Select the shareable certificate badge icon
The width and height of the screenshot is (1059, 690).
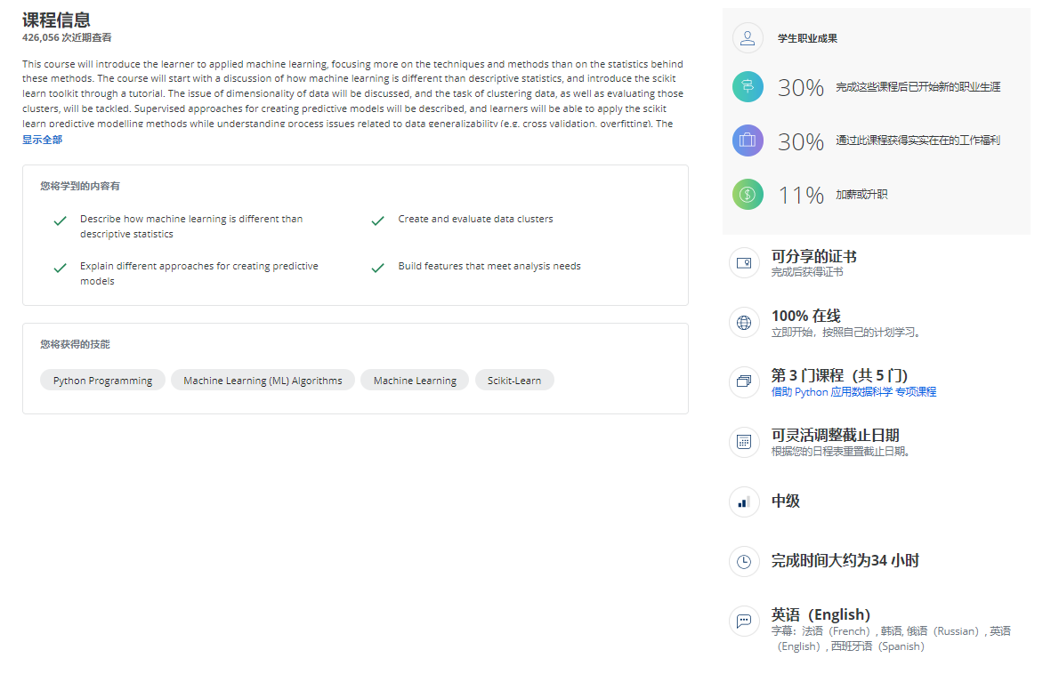coord(744,262)
